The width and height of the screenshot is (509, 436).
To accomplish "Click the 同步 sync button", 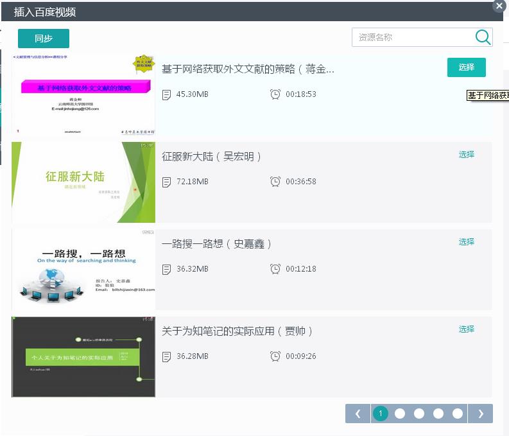I will click(x=44, y=39).
